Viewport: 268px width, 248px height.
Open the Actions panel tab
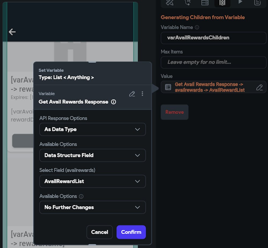click(188, 2)
